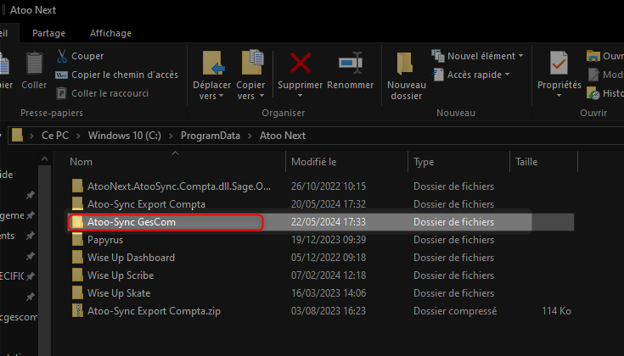Select the Wise Up Scribe folder
This screenshot has height=356, width=624.
pos(121,275)
